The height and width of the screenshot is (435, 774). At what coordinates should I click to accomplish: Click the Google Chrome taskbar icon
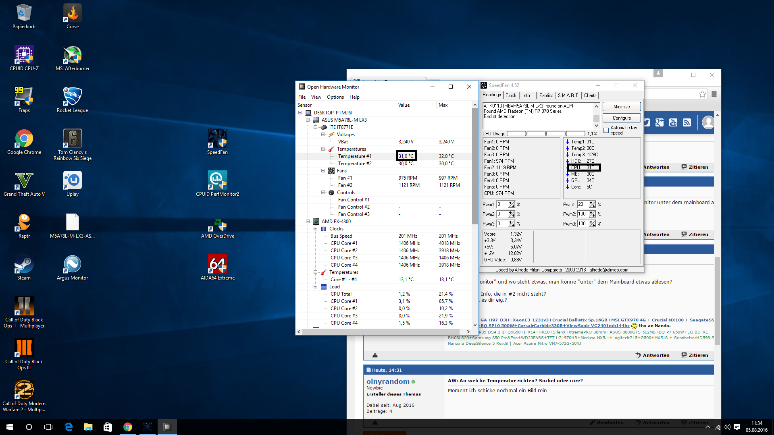(x=128, y=427)
